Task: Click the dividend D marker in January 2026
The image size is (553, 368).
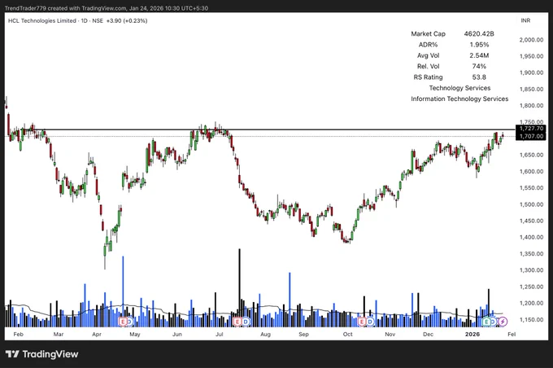Action: pyautogui.click(x=494, y=322)
